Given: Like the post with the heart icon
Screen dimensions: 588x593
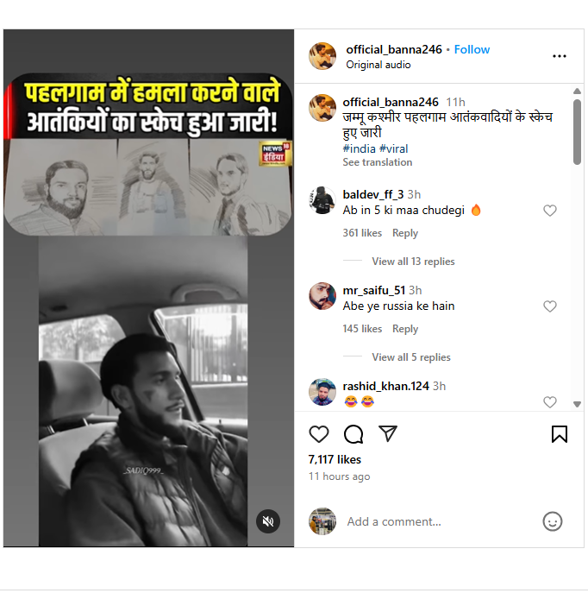Looking at the screenshot, I should 319,434.
